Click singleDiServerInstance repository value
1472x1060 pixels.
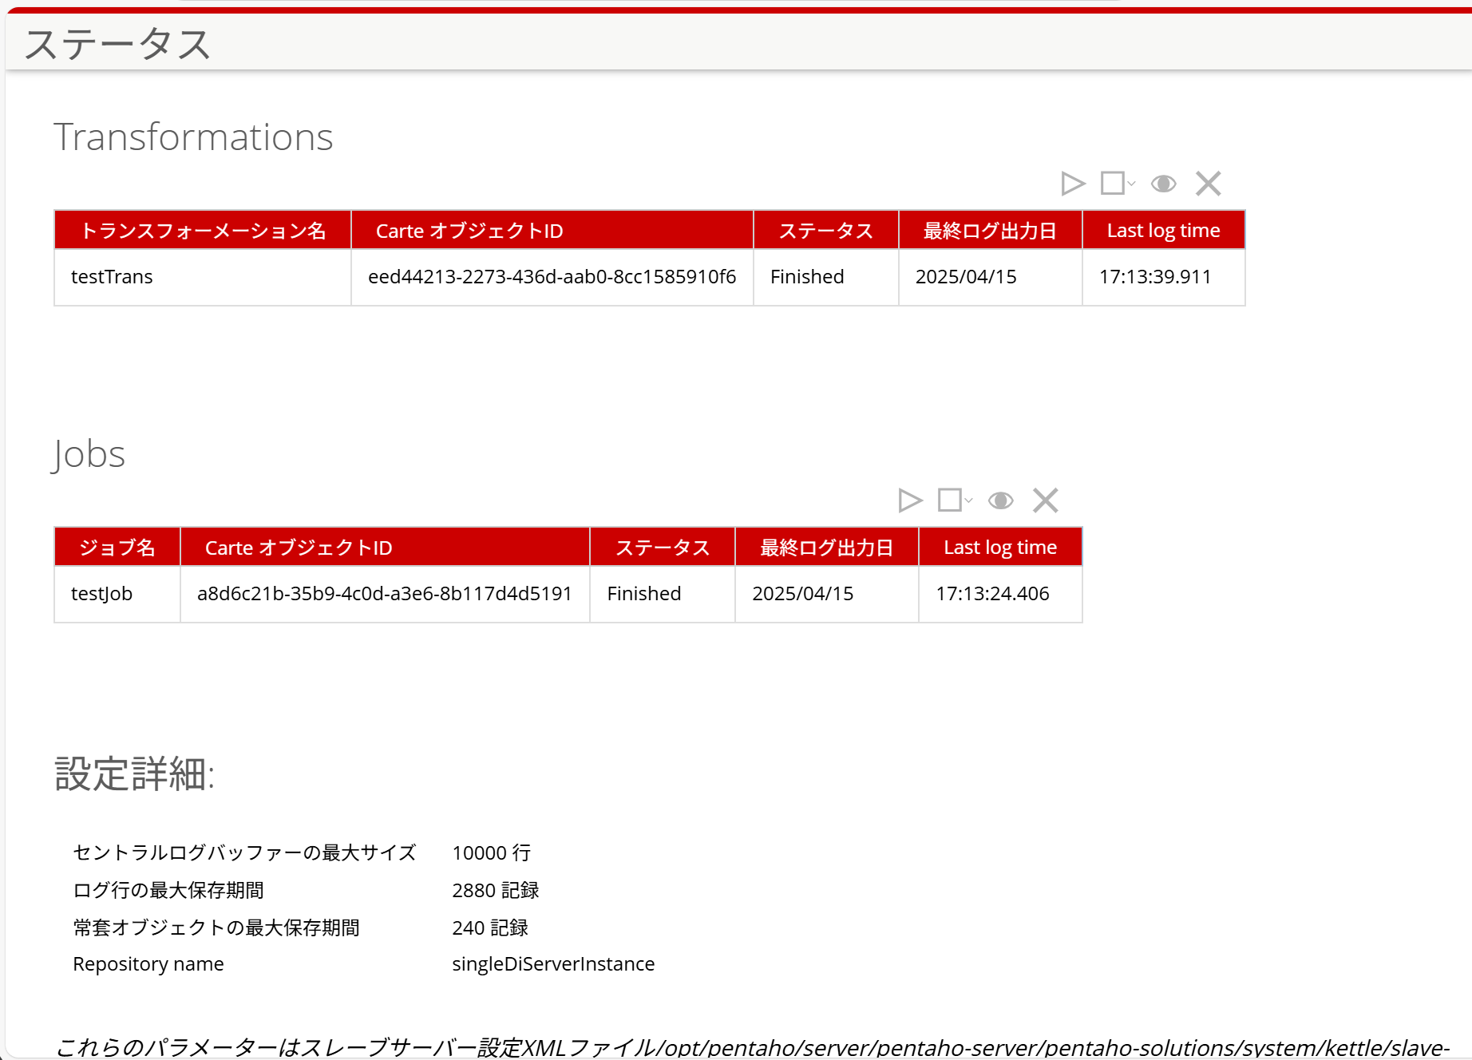coord(553,964)
